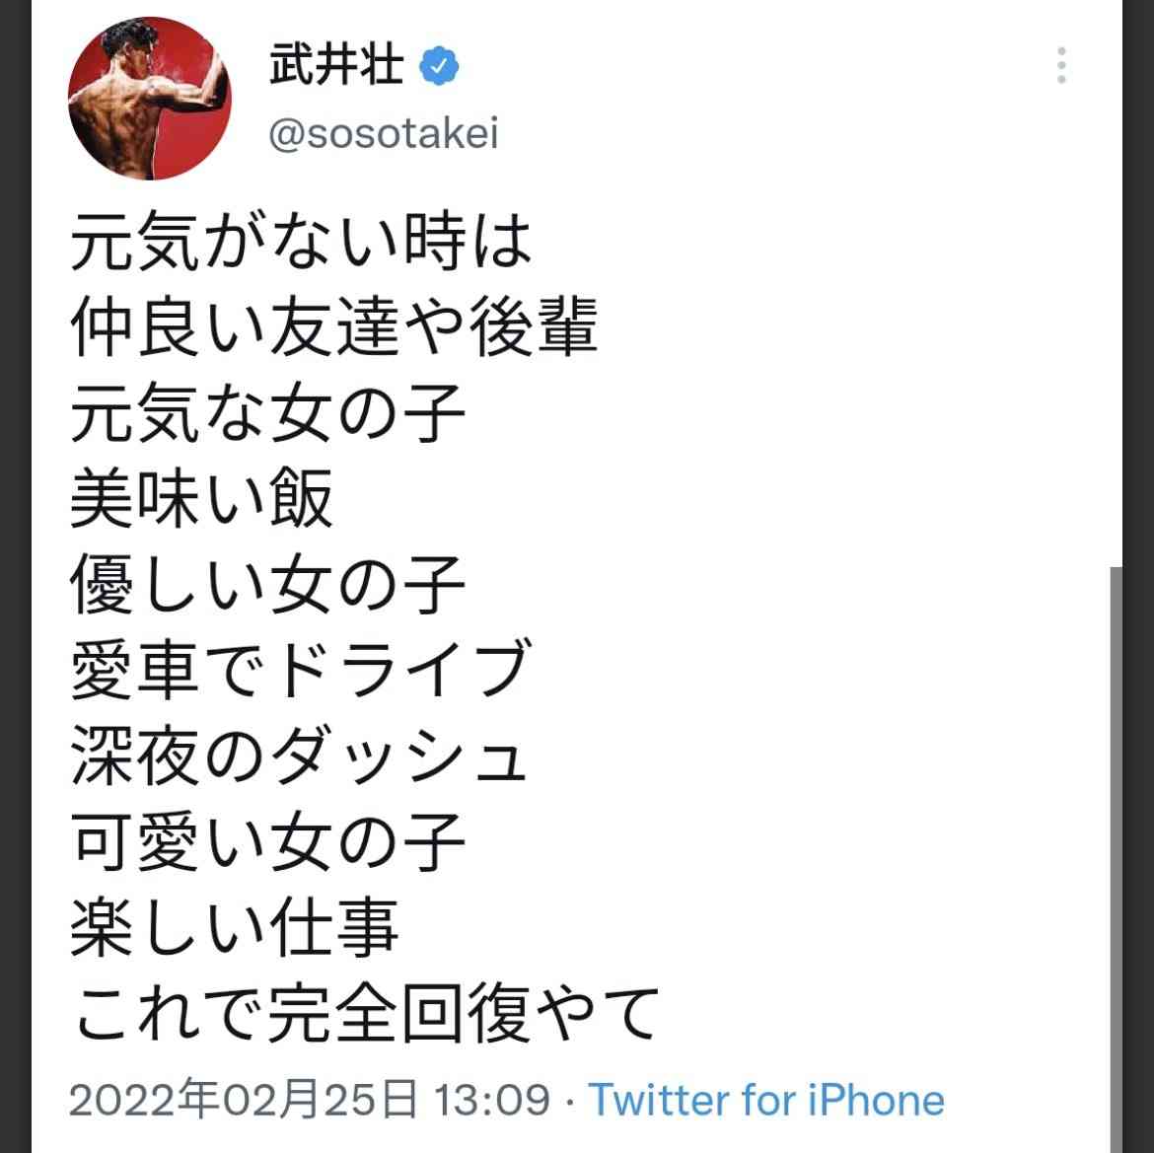This screenshot has height=1153, width=1154.
Task: Click the blue verified badge icon
Action: point(439,66)
